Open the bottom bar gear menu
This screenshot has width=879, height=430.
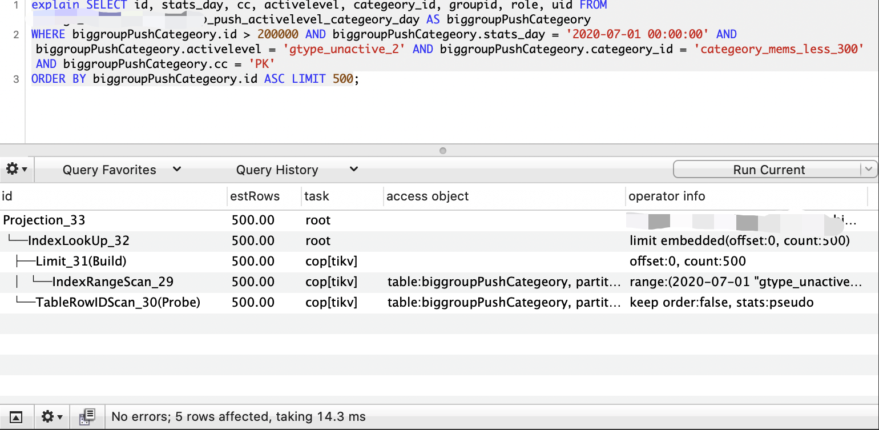[x=52, y=416]
